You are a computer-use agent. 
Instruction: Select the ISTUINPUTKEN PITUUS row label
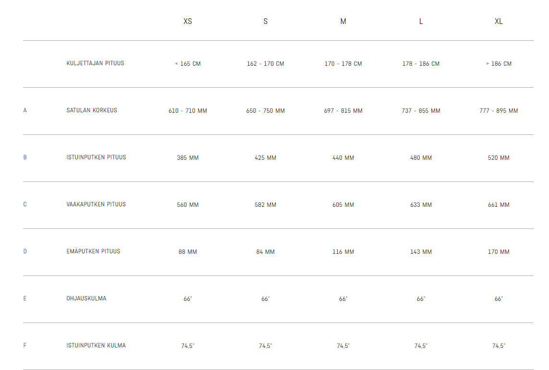click(96, 157)
